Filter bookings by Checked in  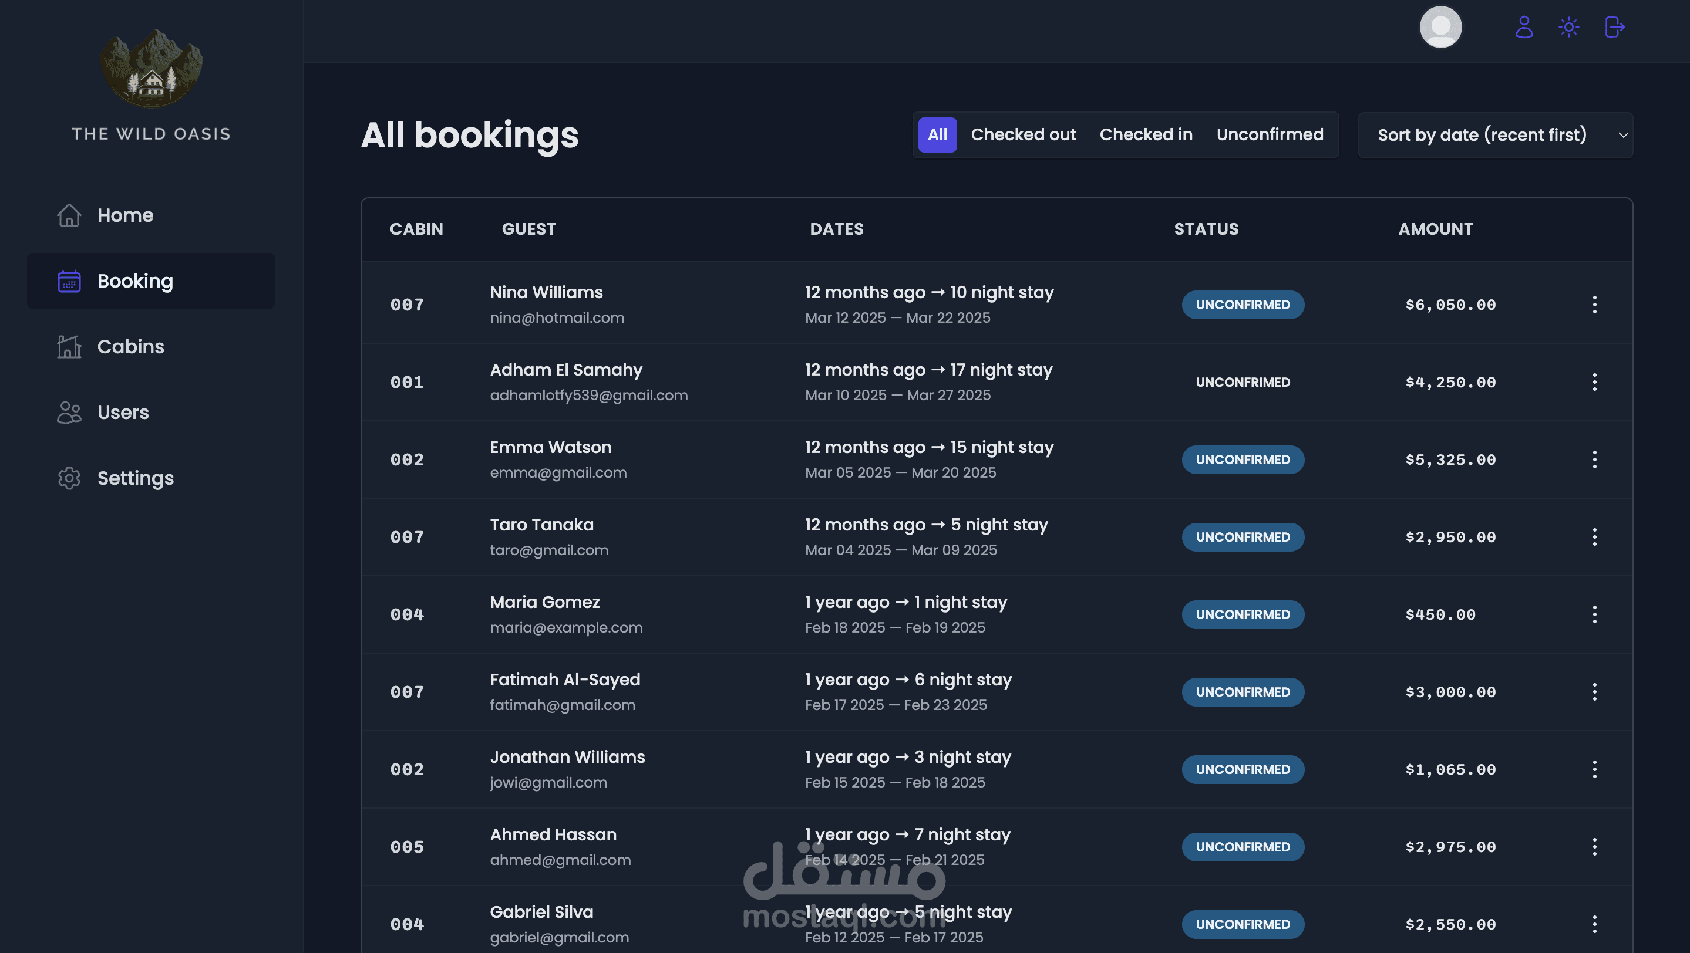click(x=1146, y=135)
